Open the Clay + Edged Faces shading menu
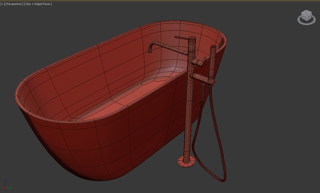Viewport: 320px width, 193px height. click(38, 4)
